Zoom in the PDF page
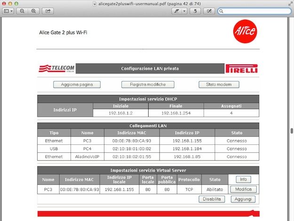 33,11
